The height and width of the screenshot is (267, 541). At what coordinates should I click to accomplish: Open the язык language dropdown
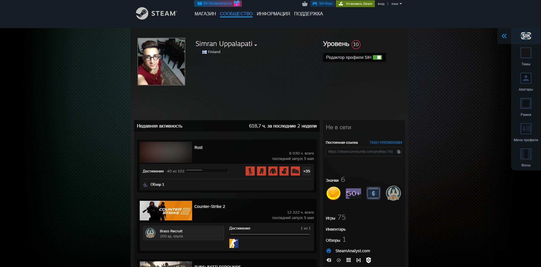pos(396,4)
